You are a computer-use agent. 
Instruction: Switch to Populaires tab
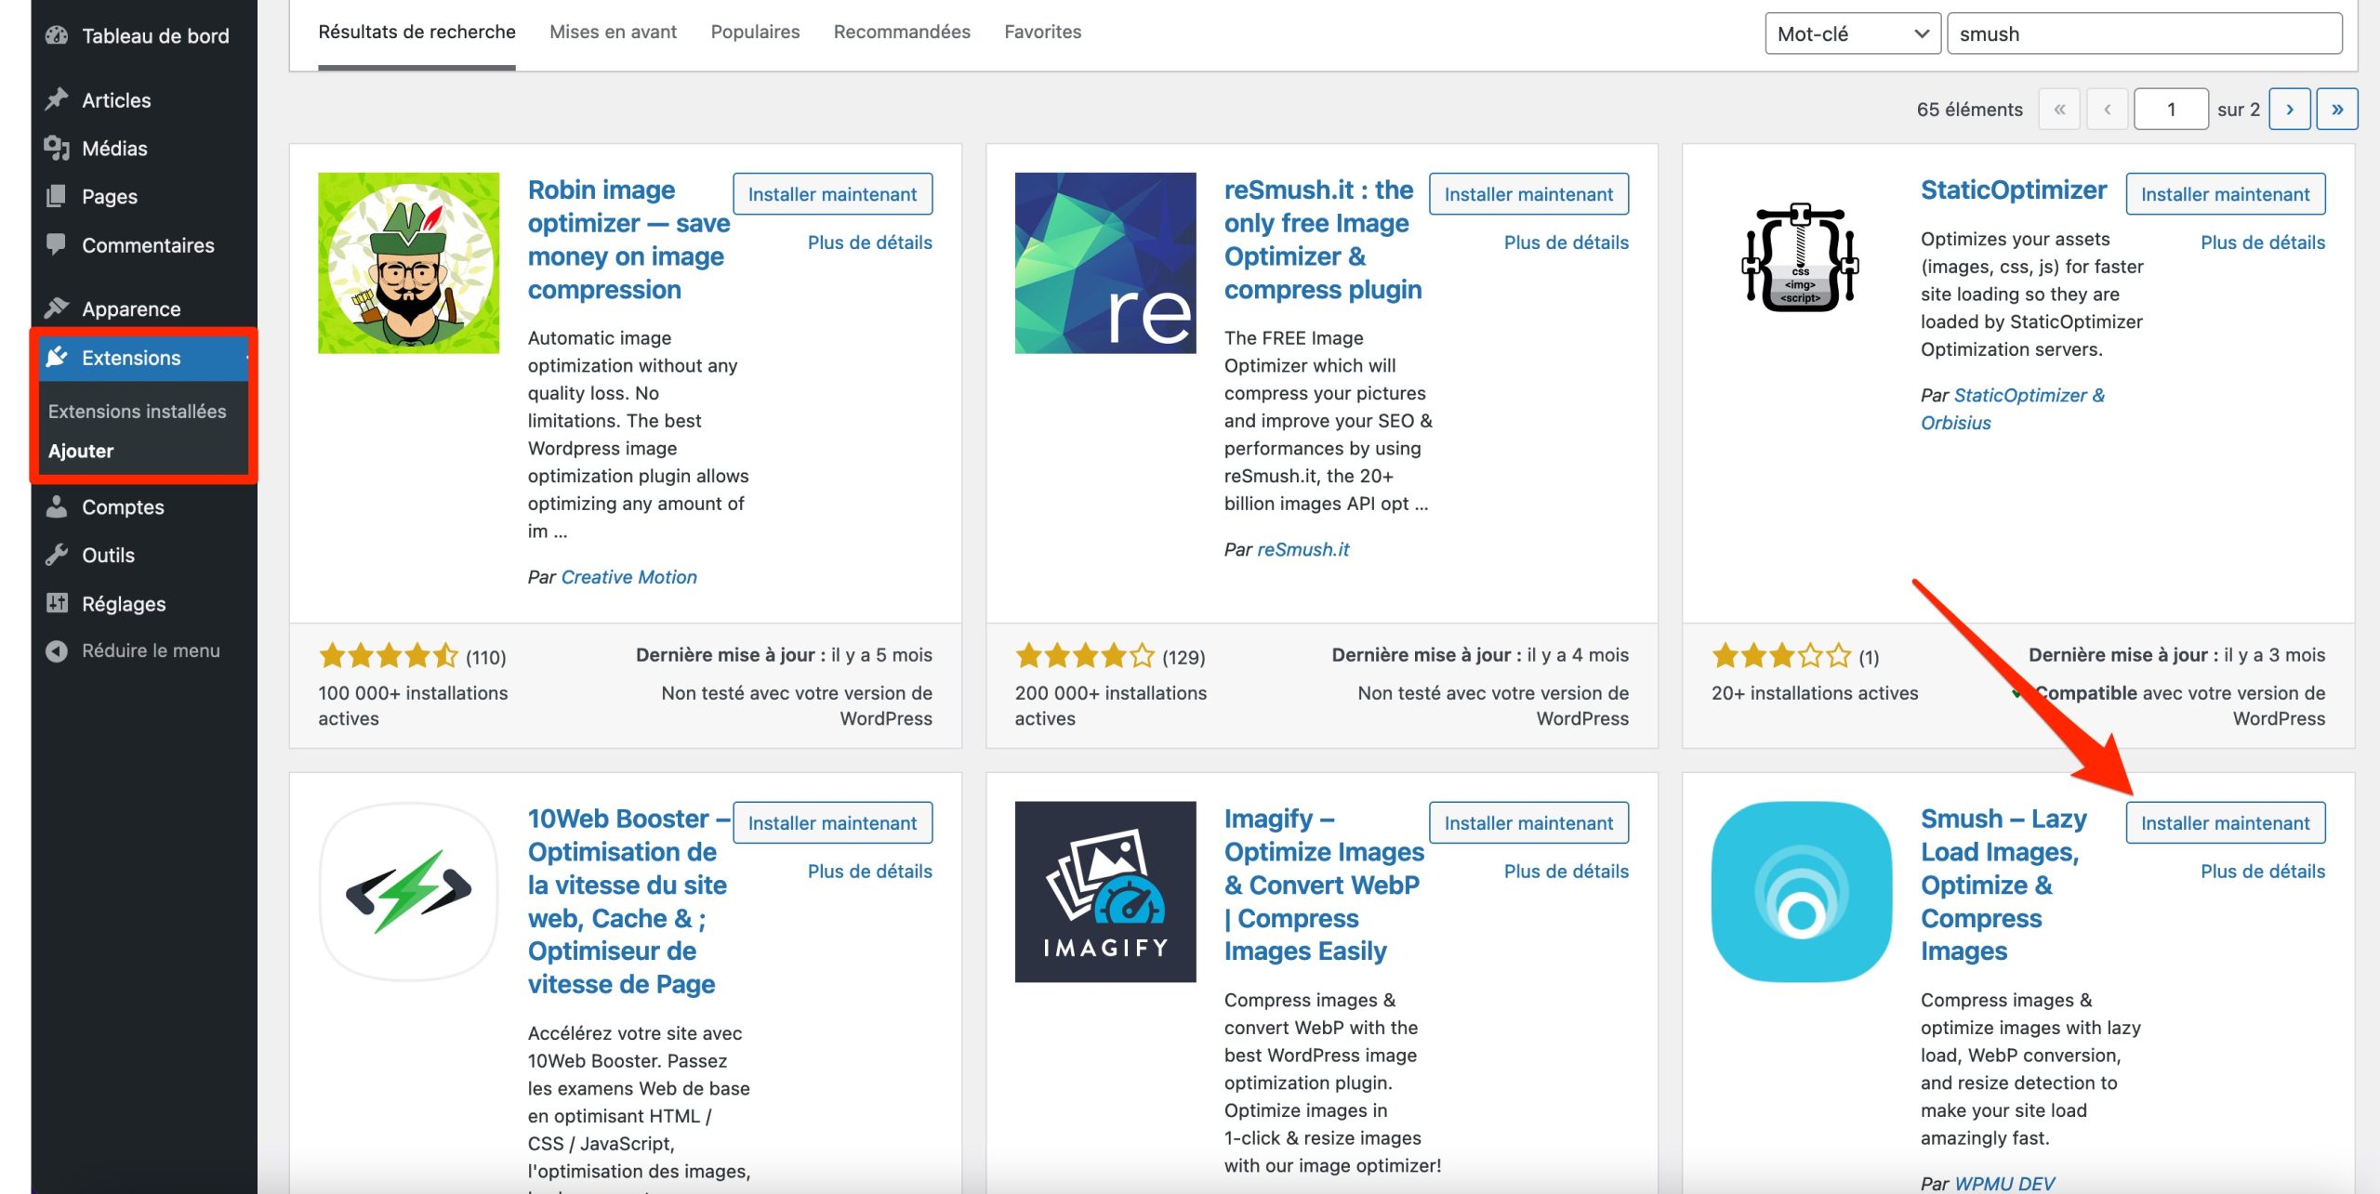click(755, 32)
